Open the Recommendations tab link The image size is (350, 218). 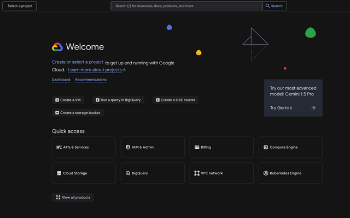(x=91, y=80)
